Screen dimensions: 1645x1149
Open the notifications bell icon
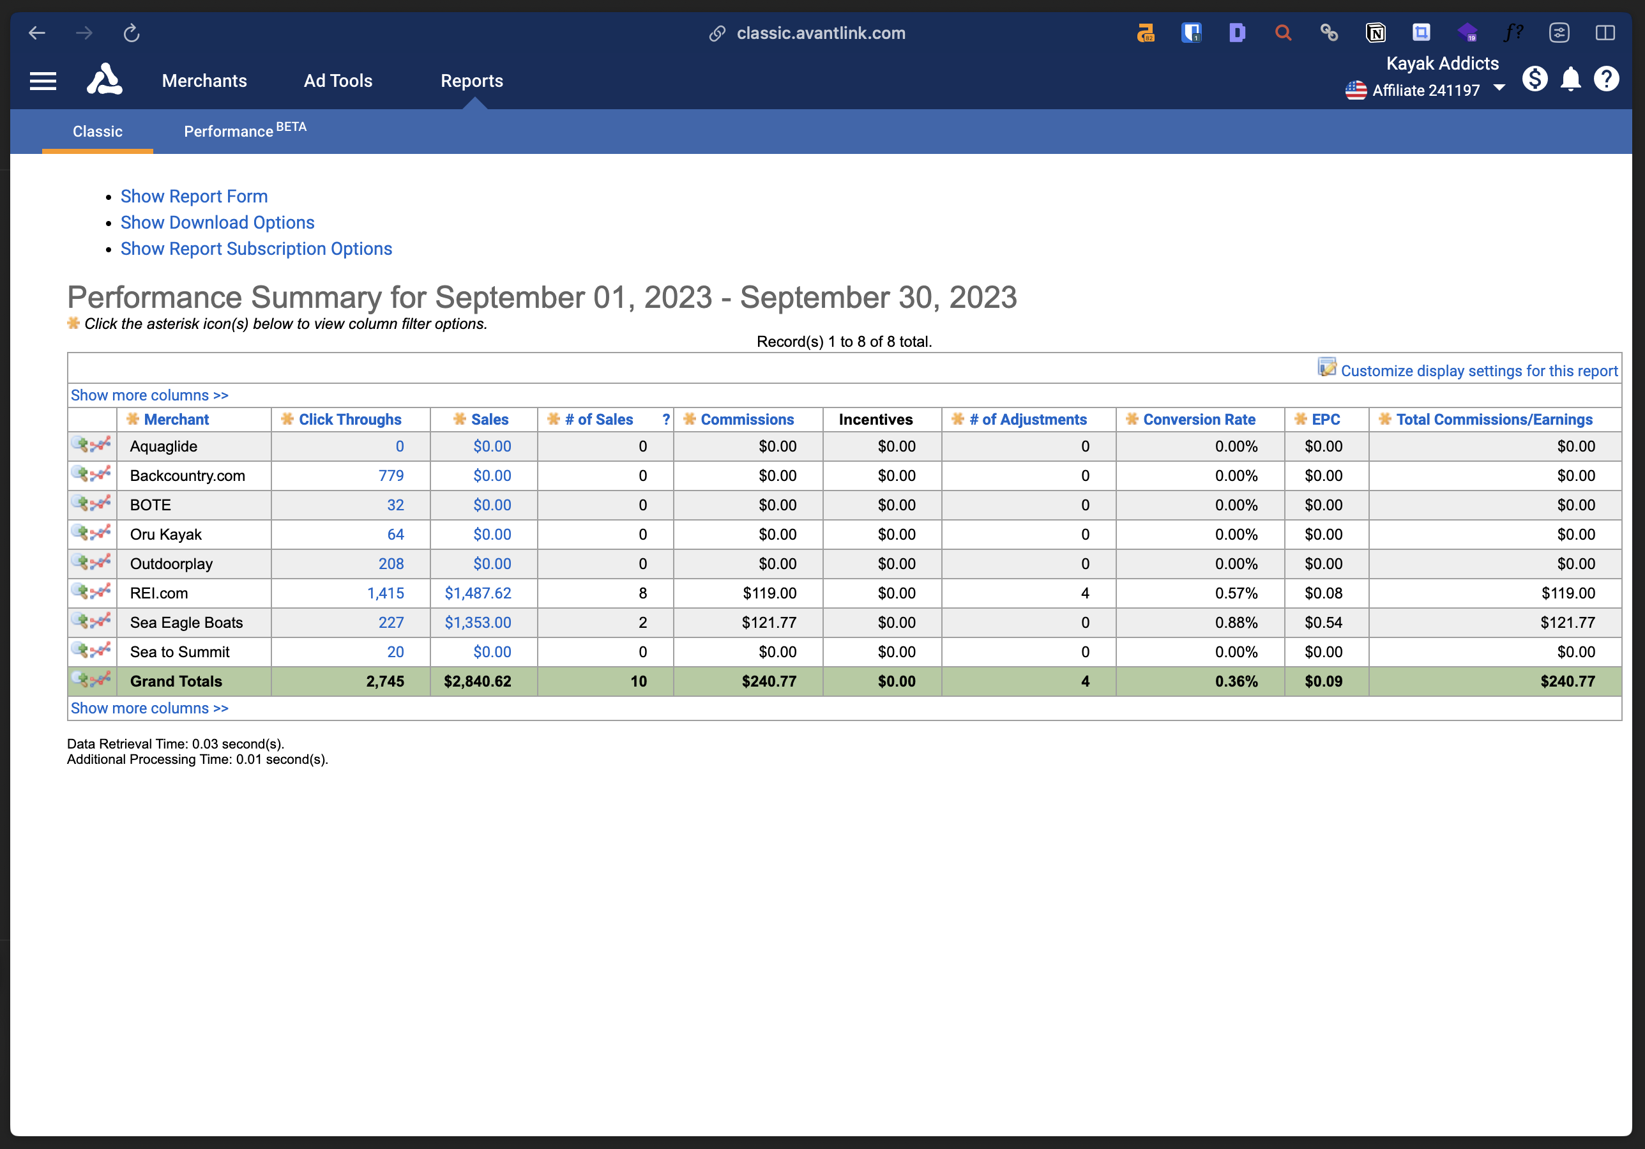(x=1570, y=79)
